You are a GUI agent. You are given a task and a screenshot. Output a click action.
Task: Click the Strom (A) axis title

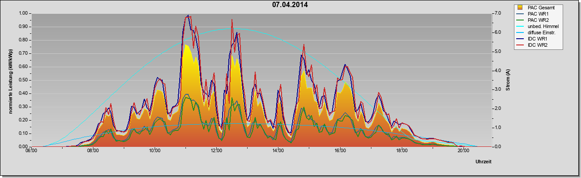508,80
